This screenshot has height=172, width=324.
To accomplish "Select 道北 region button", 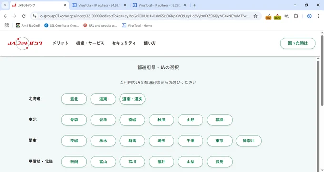I will pyautogui.click(x=74, y=99).
